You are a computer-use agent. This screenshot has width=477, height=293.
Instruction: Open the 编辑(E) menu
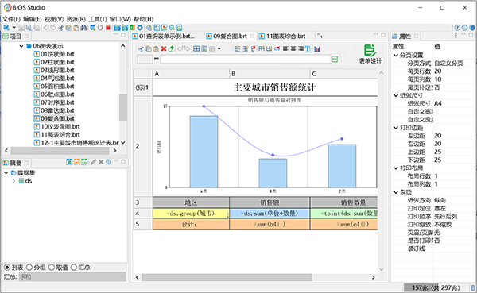tap(33, 19)
